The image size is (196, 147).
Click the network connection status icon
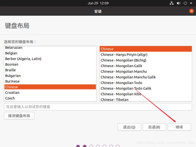172,3
